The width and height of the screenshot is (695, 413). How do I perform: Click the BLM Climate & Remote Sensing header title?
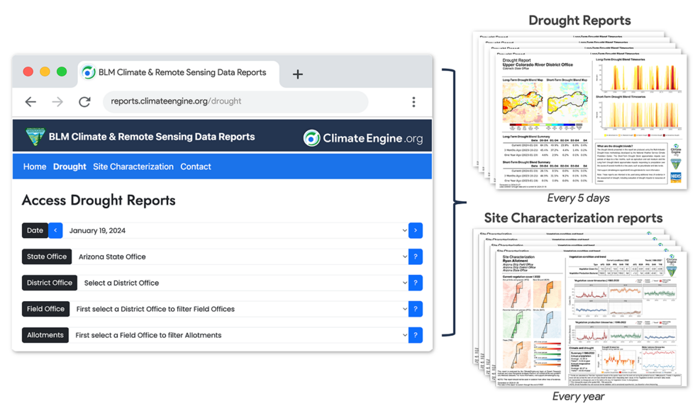(152, 137)
